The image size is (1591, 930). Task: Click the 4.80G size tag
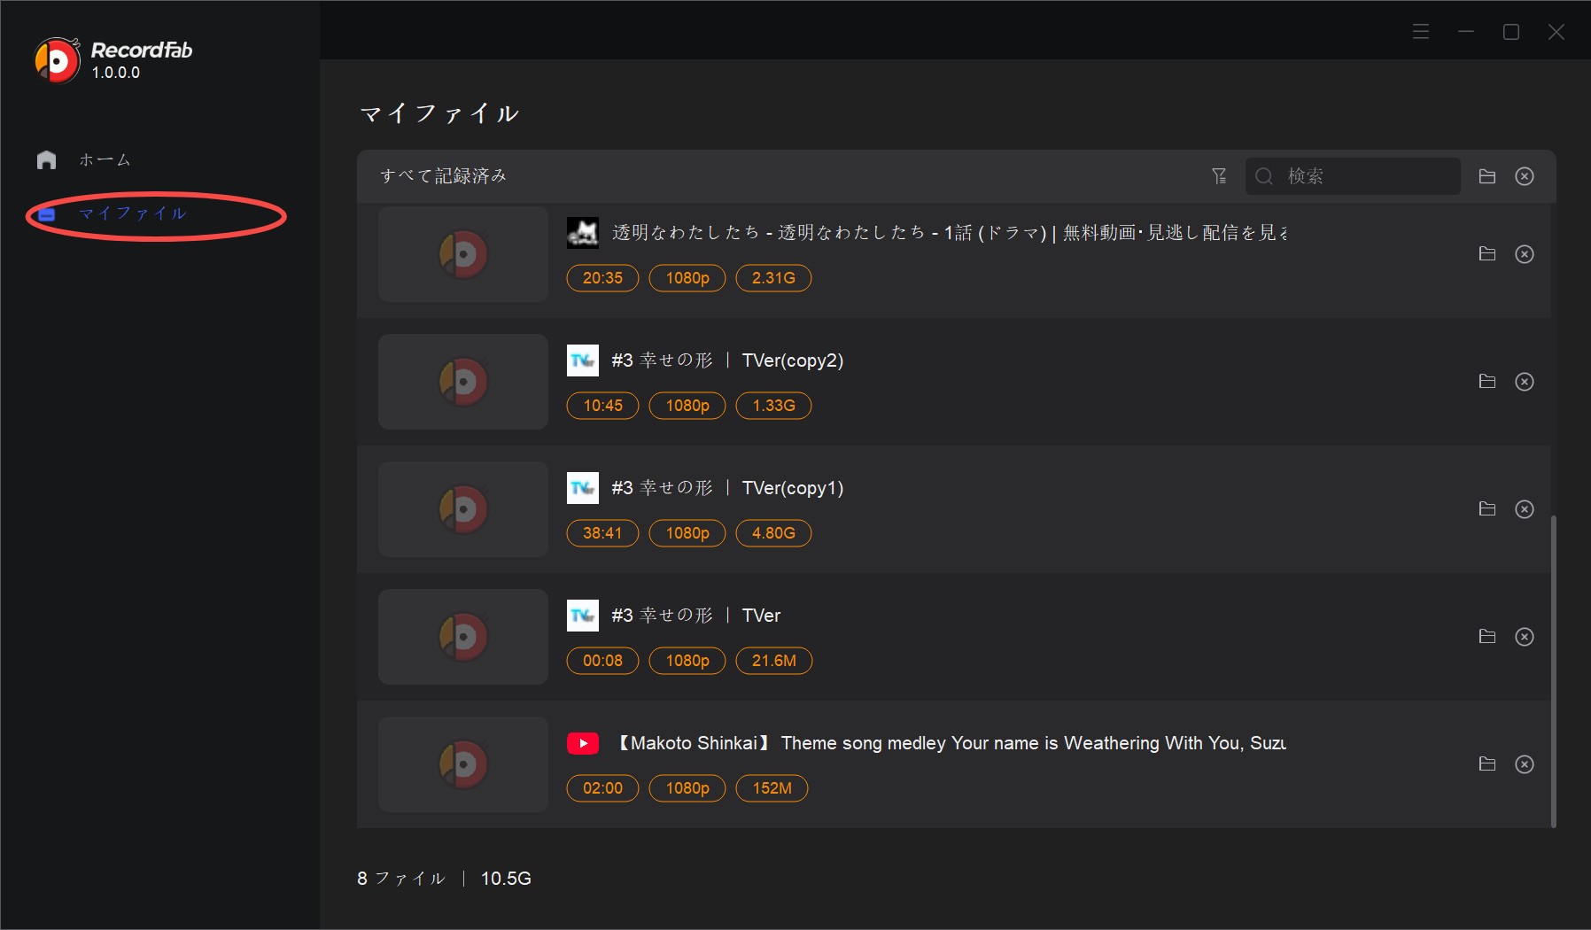click(x=773, y=533)
